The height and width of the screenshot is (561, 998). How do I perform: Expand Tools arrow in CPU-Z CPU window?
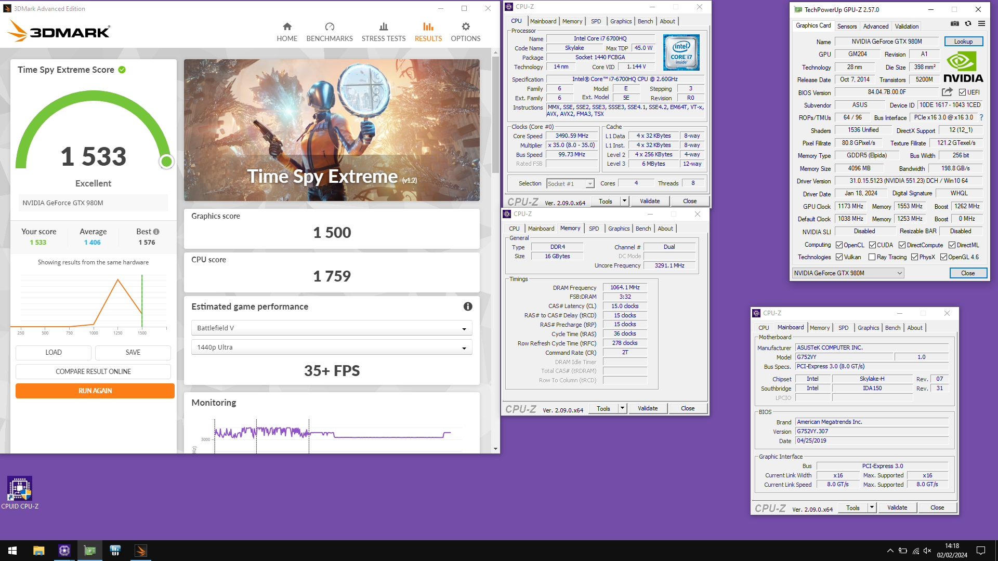pos(624,201)
